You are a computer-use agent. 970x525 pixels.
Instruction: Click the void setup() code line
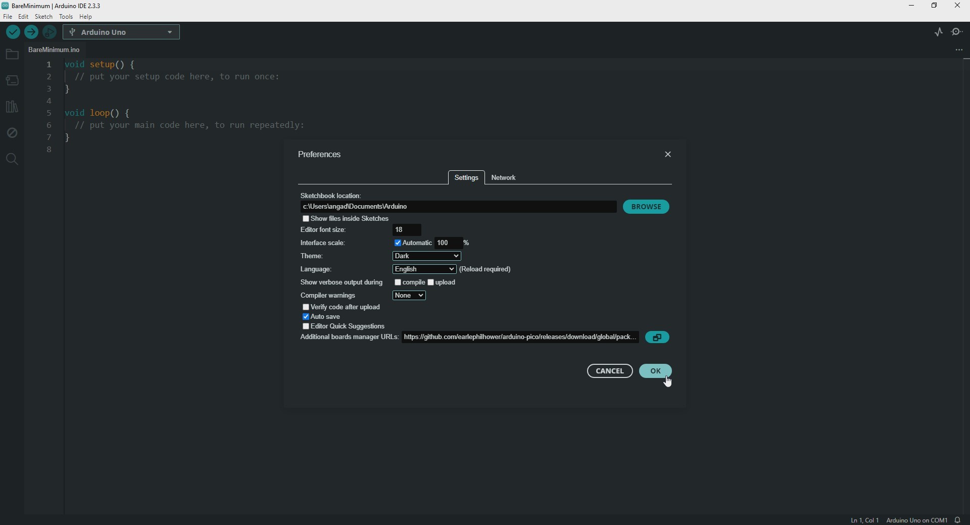[x=100, y=65]
